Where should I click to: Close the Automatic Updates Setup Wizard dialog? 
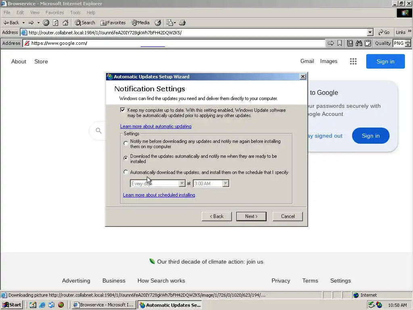coord(302,76)
